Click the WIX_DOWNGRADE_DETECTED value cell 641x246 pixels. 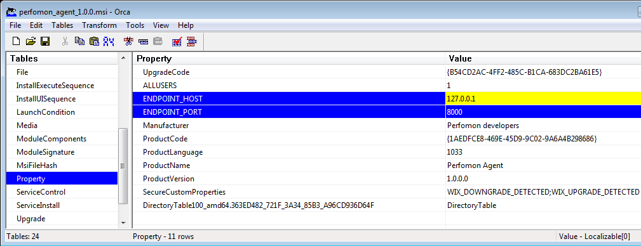tap(543, 191)
